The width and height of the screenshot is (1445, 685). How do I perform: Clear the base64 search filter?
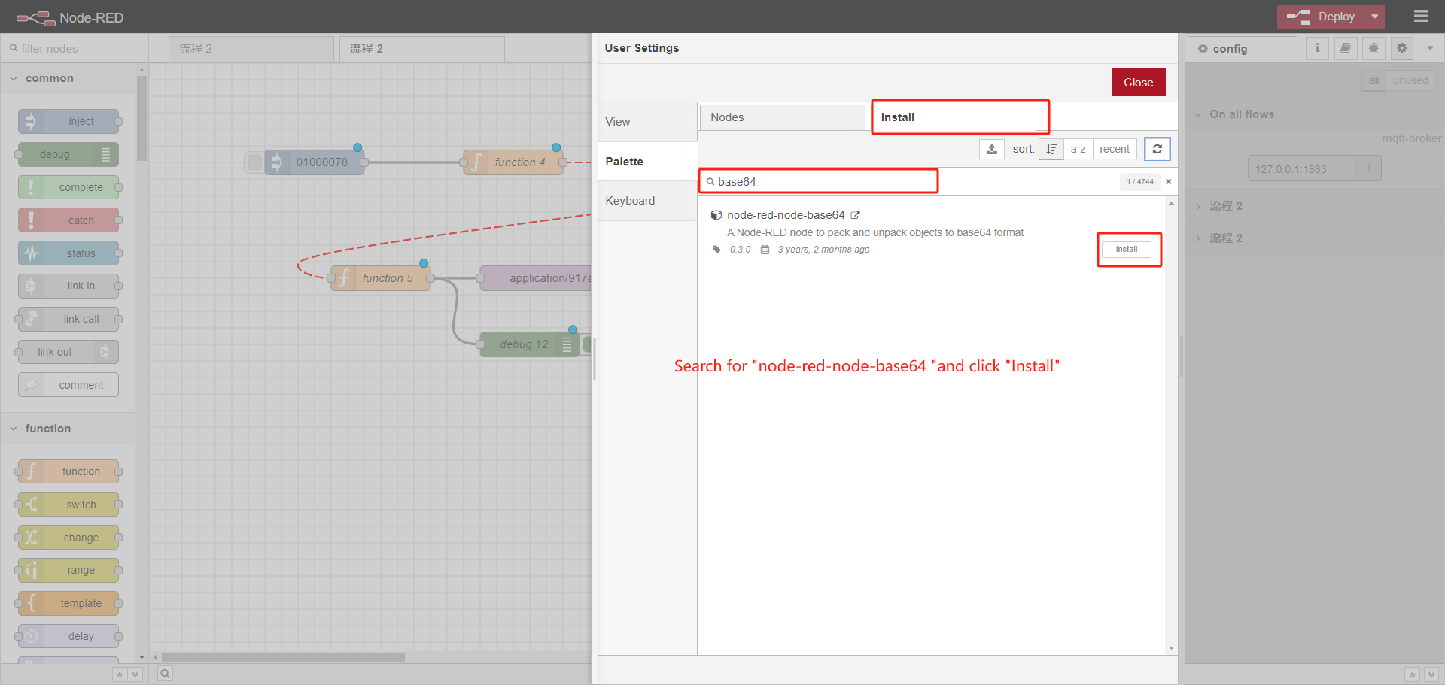click(x=1168, y=181)
